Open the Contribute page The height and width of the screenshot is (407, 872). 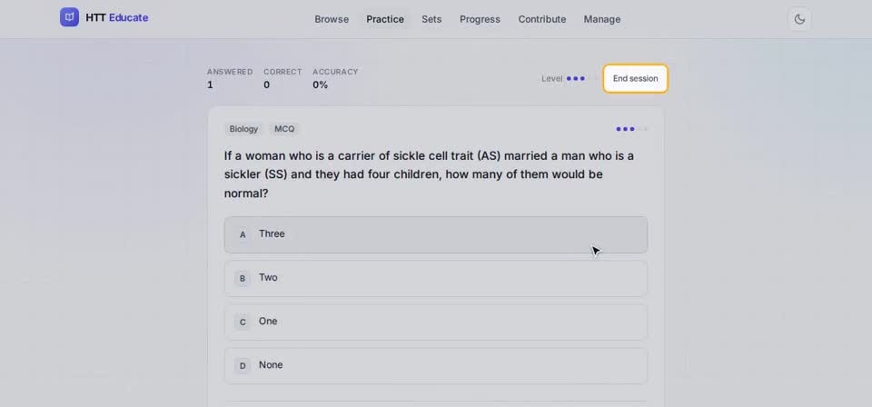(542, 19)
